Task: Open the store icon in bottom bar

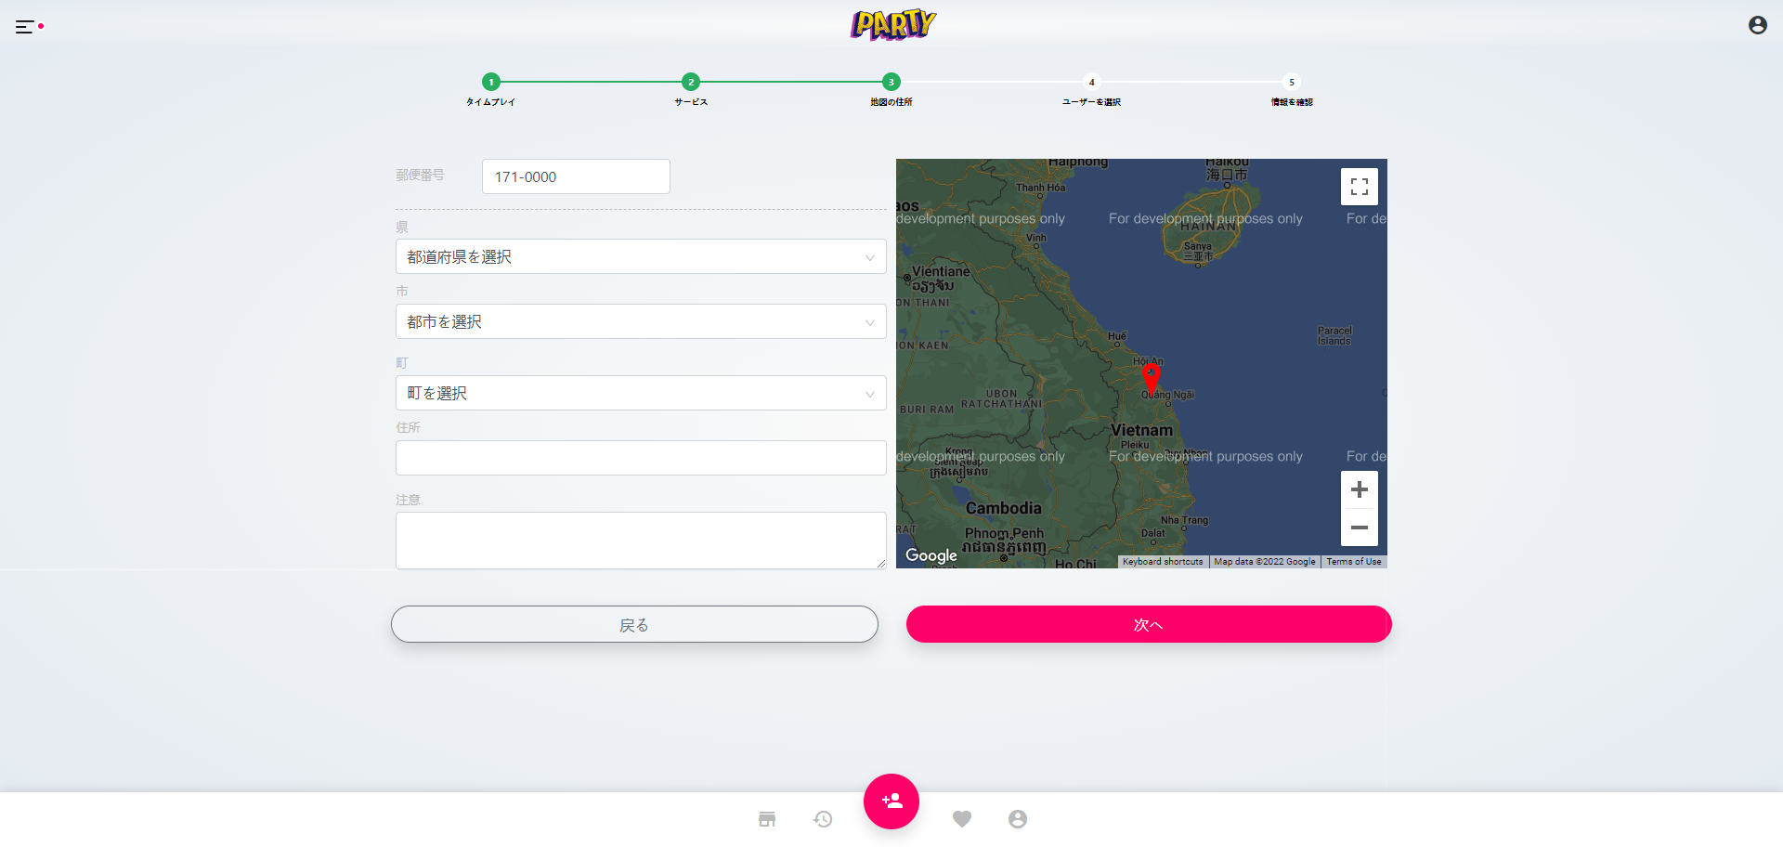Action: [767, 819]
